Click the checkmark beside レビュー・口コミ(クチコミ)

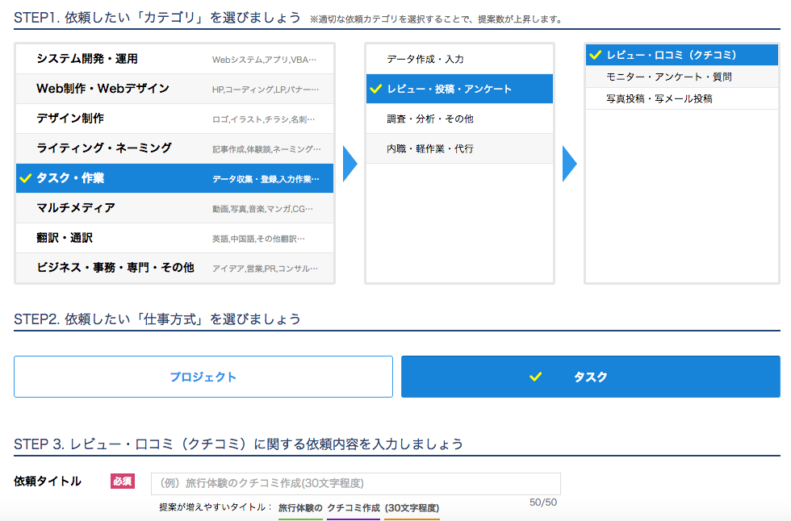[596, 55]
